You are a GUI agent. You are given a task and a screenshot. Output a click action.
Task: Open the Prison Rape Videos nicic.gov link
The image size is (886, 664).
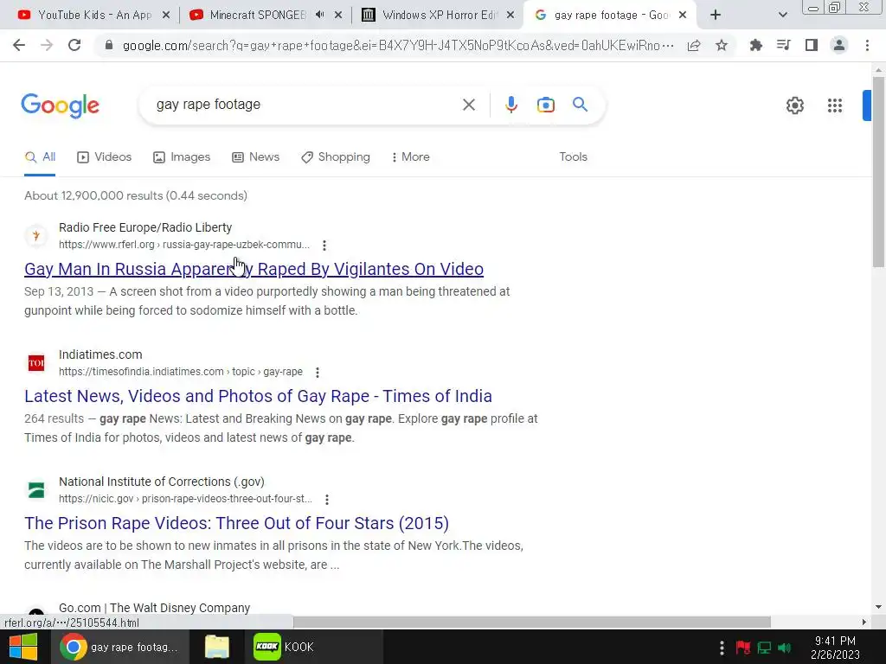(x=236, y=523)
